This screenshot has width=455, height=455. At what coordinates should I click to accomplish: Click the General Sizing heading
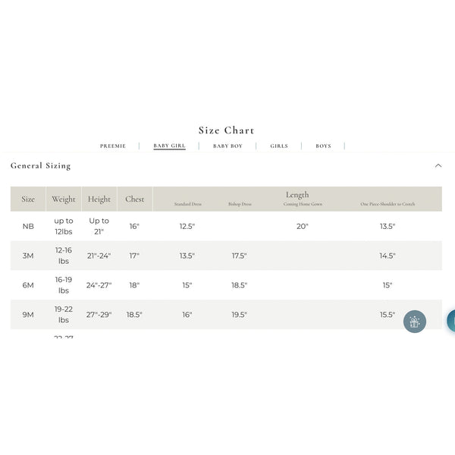point(41,165)
